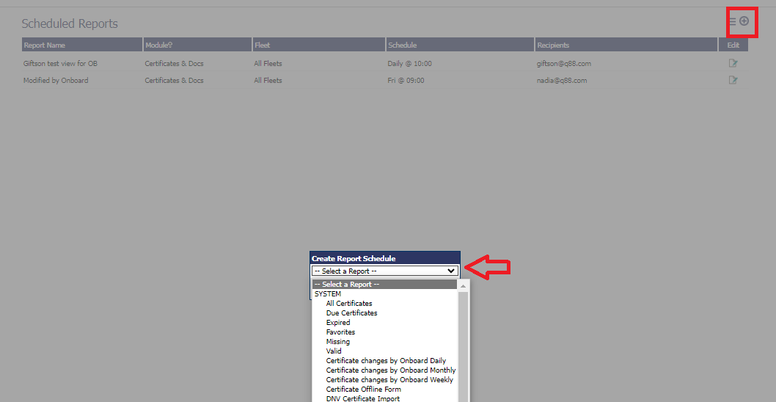Edit the Modified by Onboard report
The height and width of the screenshot is (402, 776).
pyautogui.click(x=733, y=80)
